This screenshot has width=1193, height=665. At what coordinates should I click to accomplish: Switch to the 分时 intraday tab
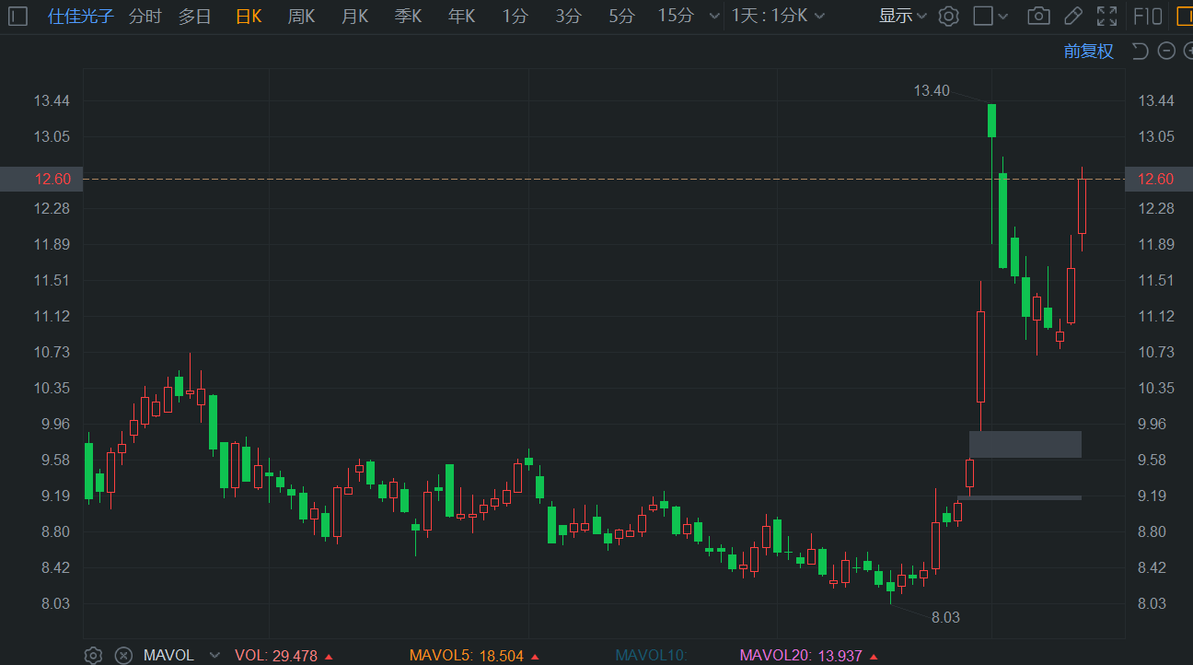(145, 16)
